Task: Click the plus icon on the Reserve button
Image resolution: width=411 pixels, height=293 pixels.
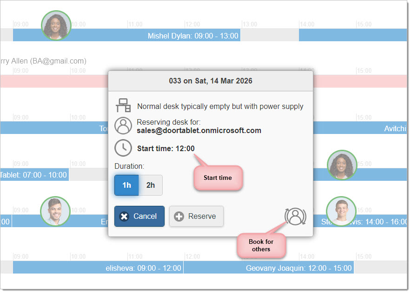Action: pyautogui.click(x=179, y=217)
